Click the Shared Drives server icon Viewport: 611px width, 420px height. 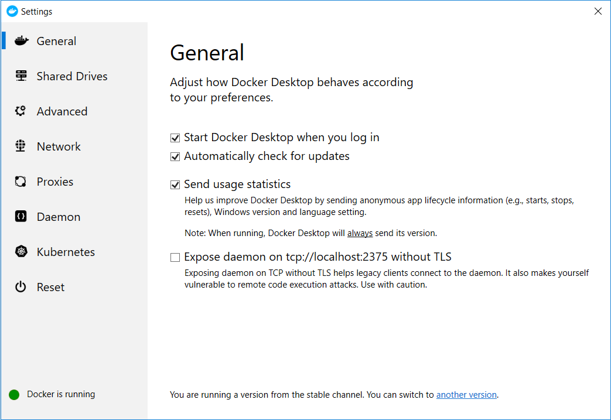tap(21, 76)
